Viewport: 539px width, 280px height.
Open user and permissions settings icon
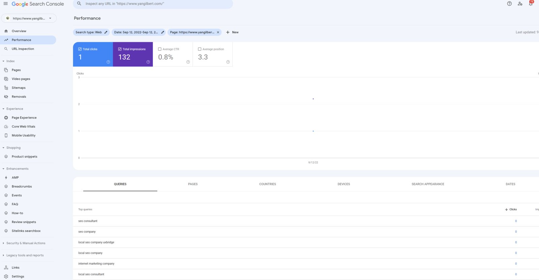pyautogui.click(x=520, y=4)
